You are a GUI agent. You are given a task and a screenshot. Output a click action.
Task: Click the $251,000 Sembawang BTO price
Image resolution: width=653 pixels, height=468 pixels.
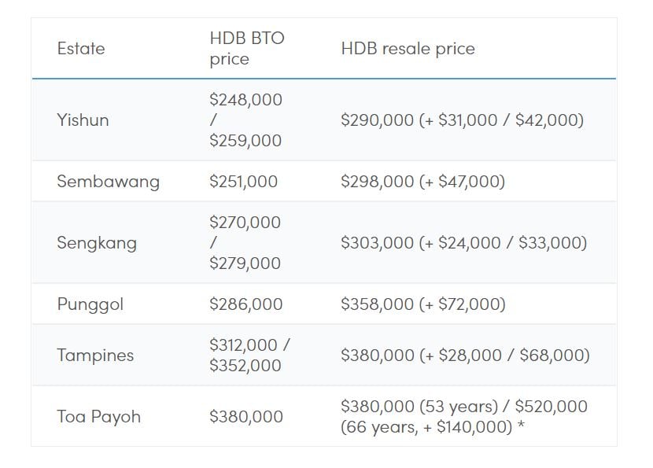coord(243,182)
